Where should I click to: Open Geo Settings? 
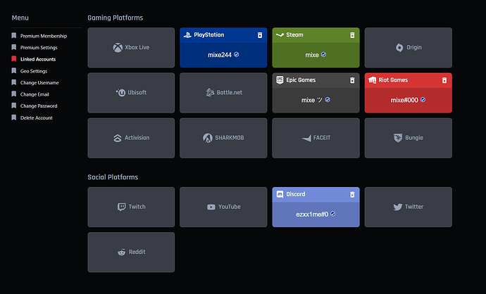click(x=34, y=71)
